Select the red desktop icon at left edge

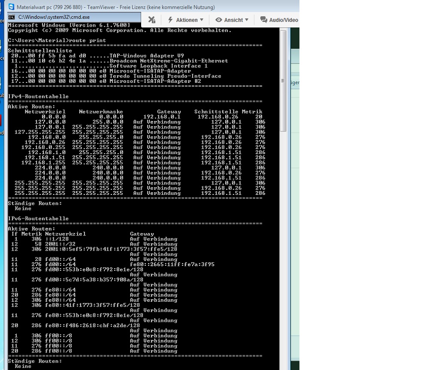1,121
